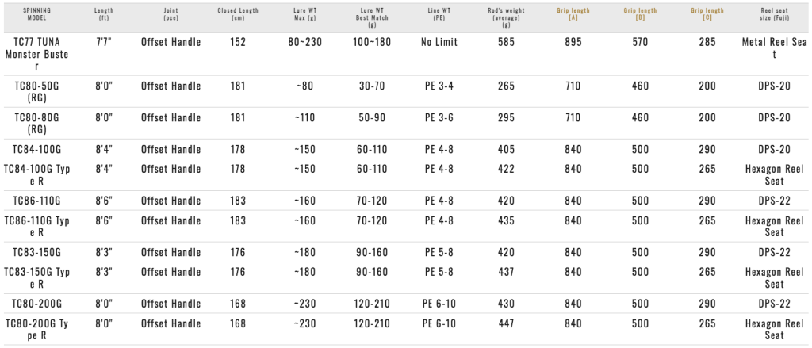Select the TC83-150G Type R model name
The image size is (812, 348).
(x=37, y=278)
